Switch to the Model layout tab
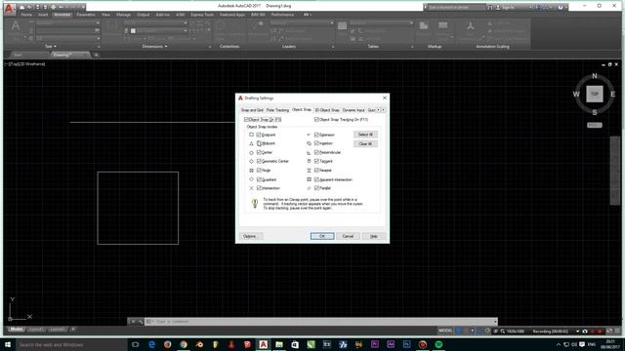 (16, 330)
